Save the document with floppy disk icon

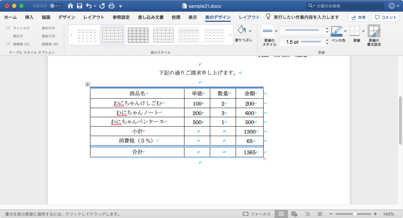[x=80, y=6]
